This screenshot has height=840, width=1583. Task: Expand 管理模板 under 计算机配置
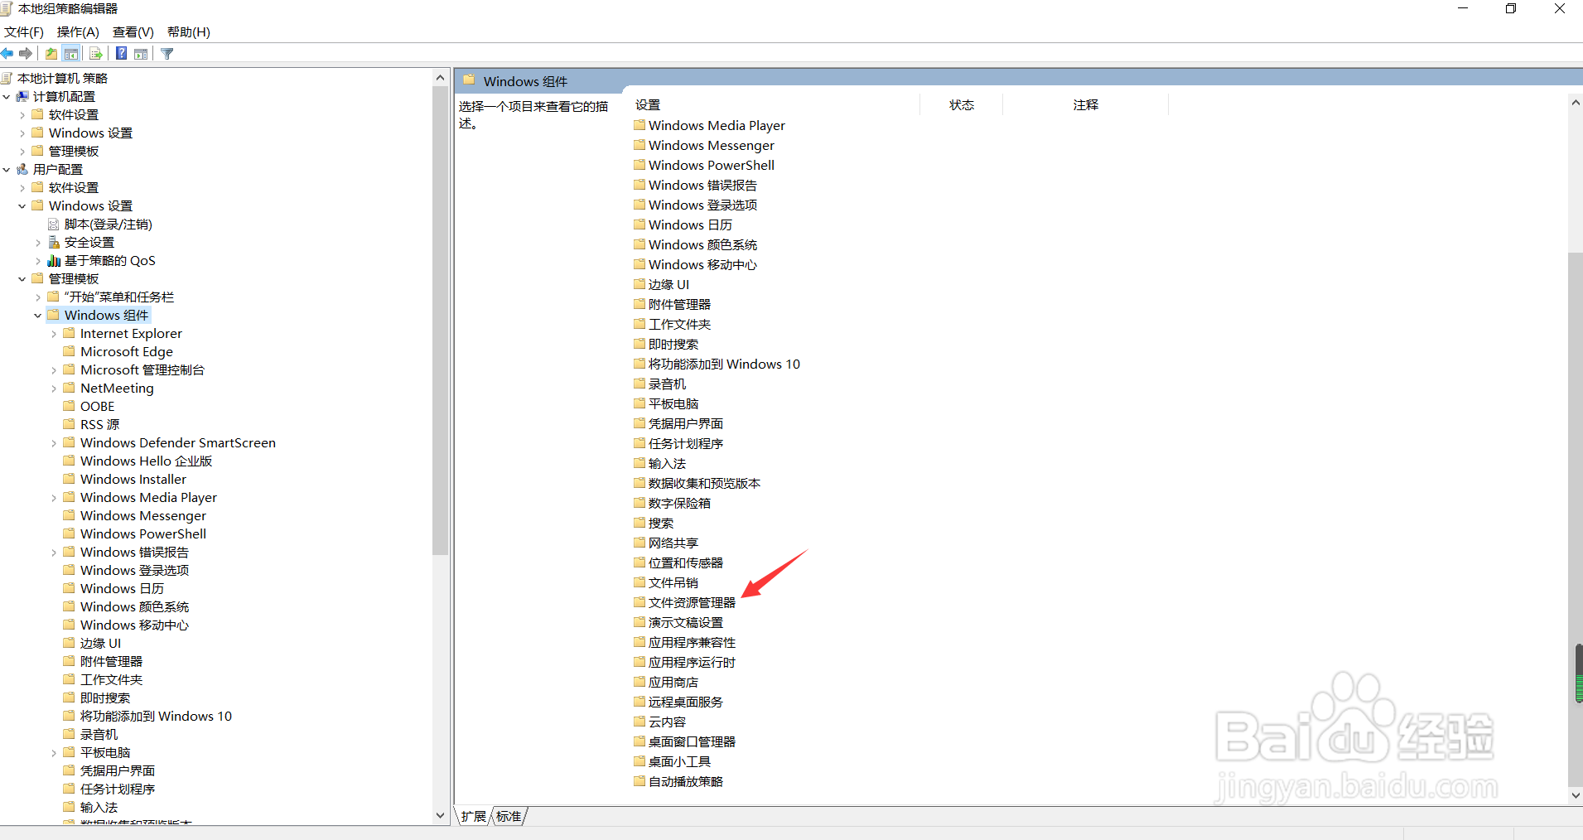pyautogui.click(x=22, y=152)
